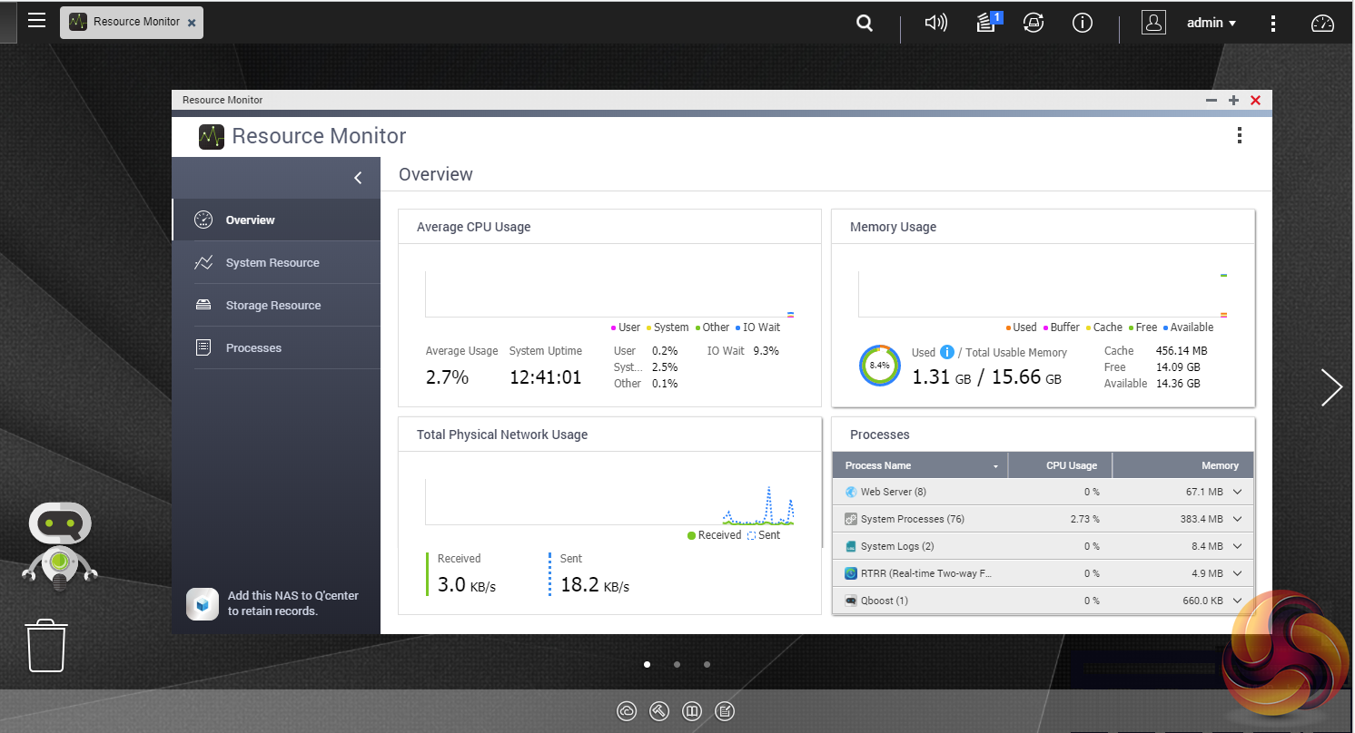Open the desktop Recycle Bin
1355x733 pixels.
click(x=46, y=645)
